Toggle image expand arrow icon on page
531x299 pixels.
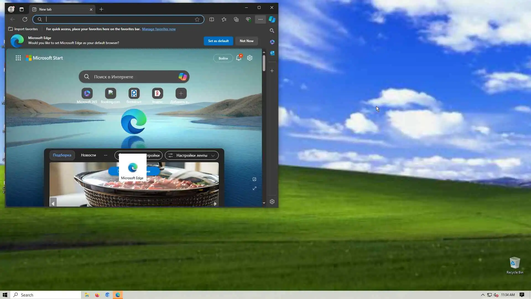[254, 188]
